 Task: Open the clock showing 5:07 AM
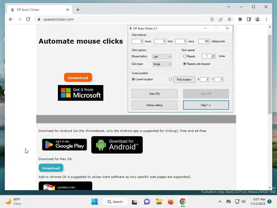(x=258, y=201)
